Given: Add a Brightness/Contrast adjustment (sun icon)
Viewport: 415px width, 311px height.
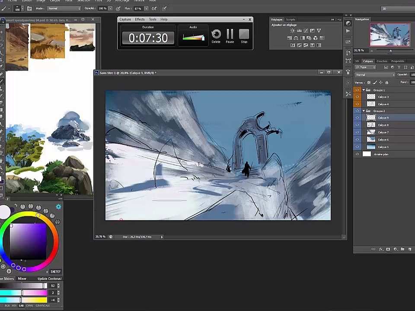Looking at the screenshot, I should 293,31.
